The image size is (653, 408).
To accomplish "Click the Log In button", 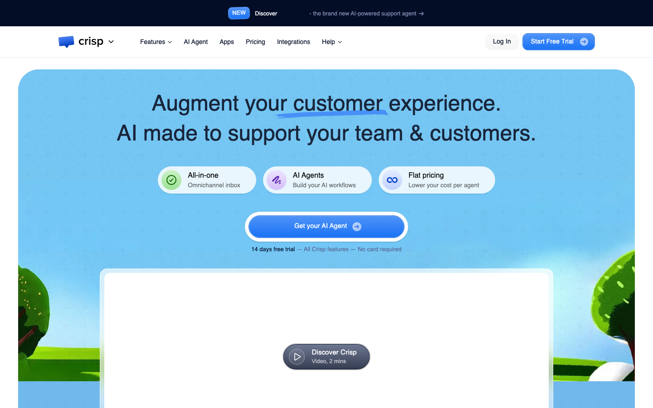I will pos(502,42).
